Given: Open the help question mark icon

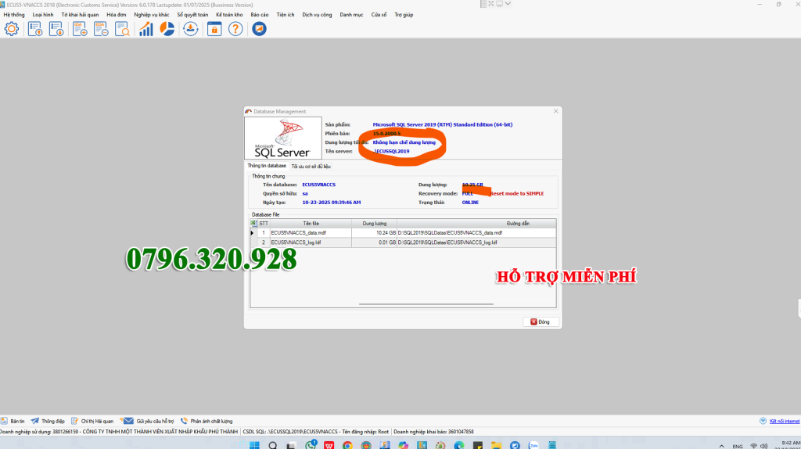Looking at the screenshot, I should point(235,29).
